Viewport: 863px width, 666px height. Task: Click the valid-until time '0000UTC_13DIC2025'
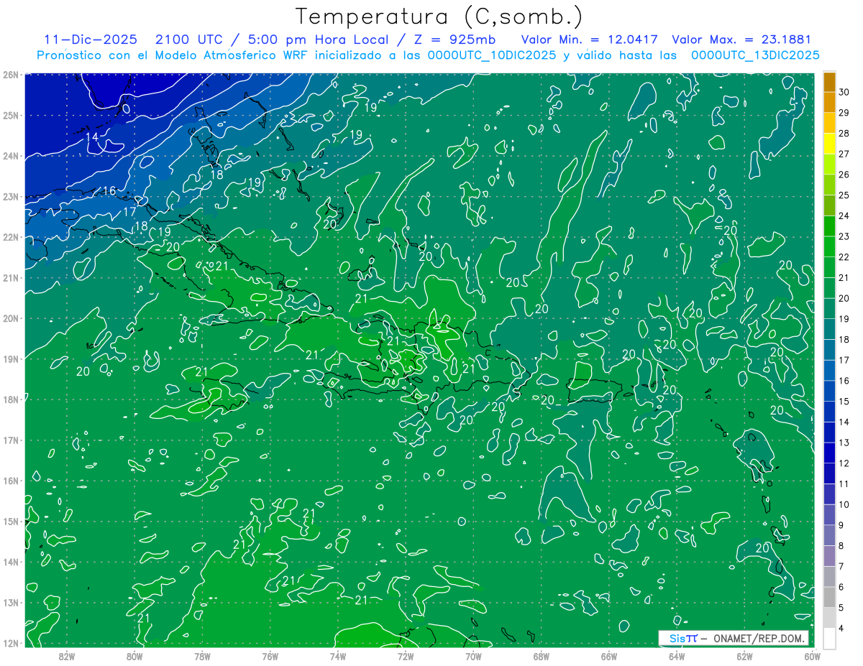pyautogui.click(x=755, y=55)
